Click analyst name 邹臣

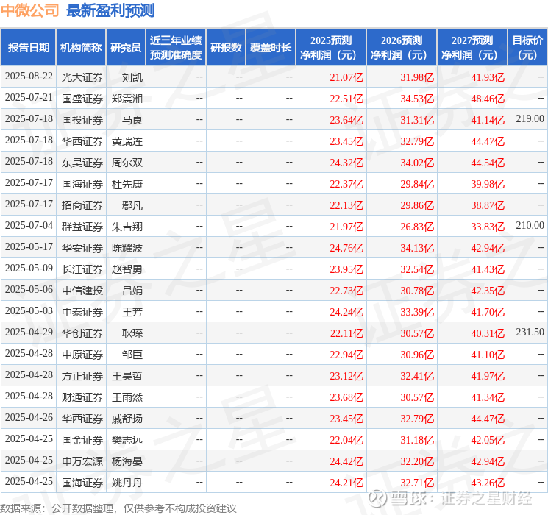(132, 355)
